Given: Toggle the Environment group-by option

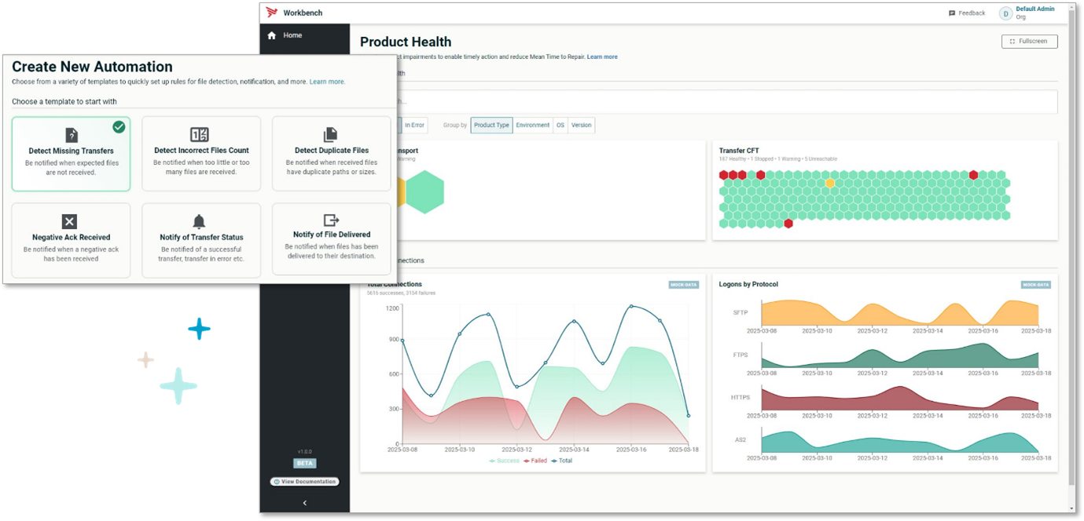Looking at the screenshot, I should click(x=532, y=126).
